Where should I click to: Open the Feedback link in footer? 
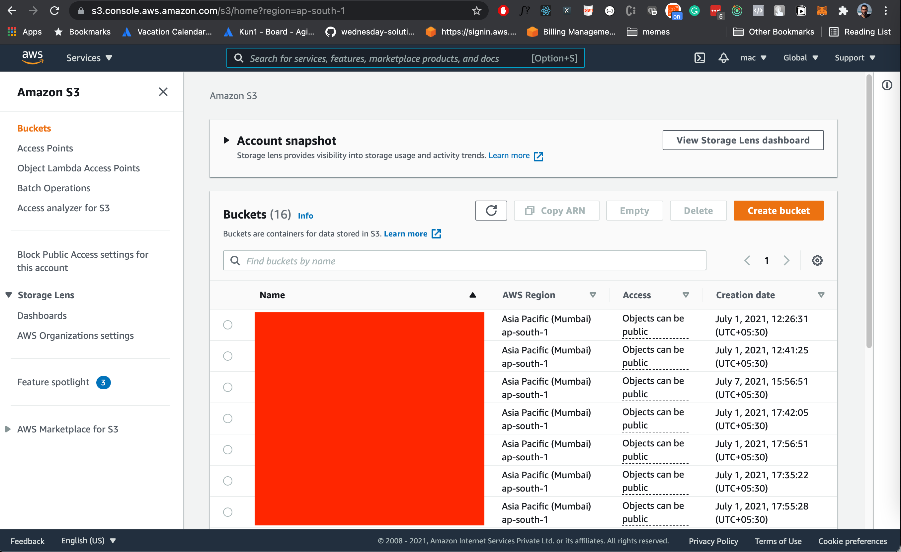[x=28, y=541]
